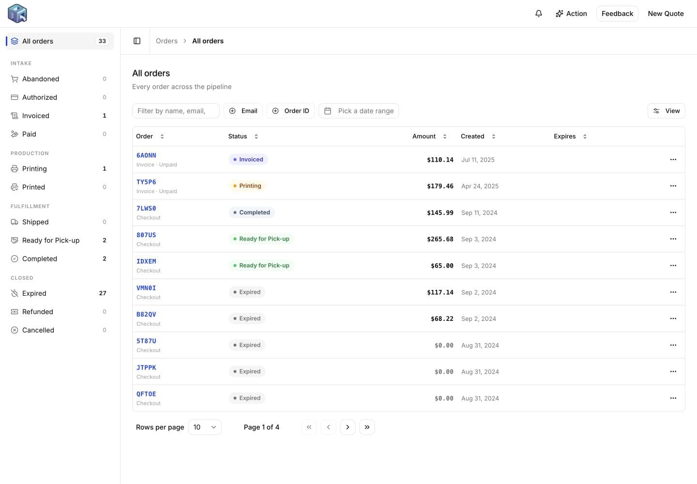Open order B82QV
Viewport: 697px width, 484px height.
(x=146, y=315)
